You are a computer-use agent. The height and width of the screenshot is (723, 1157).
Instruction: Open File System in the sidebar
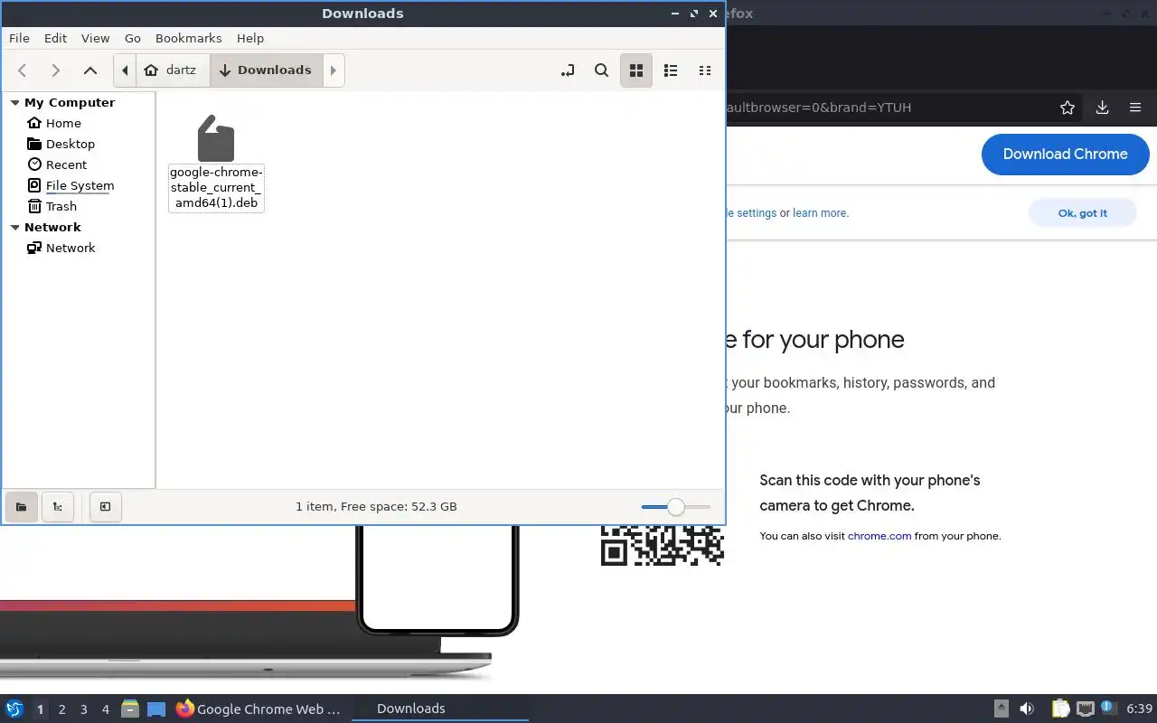coord(80,185)
